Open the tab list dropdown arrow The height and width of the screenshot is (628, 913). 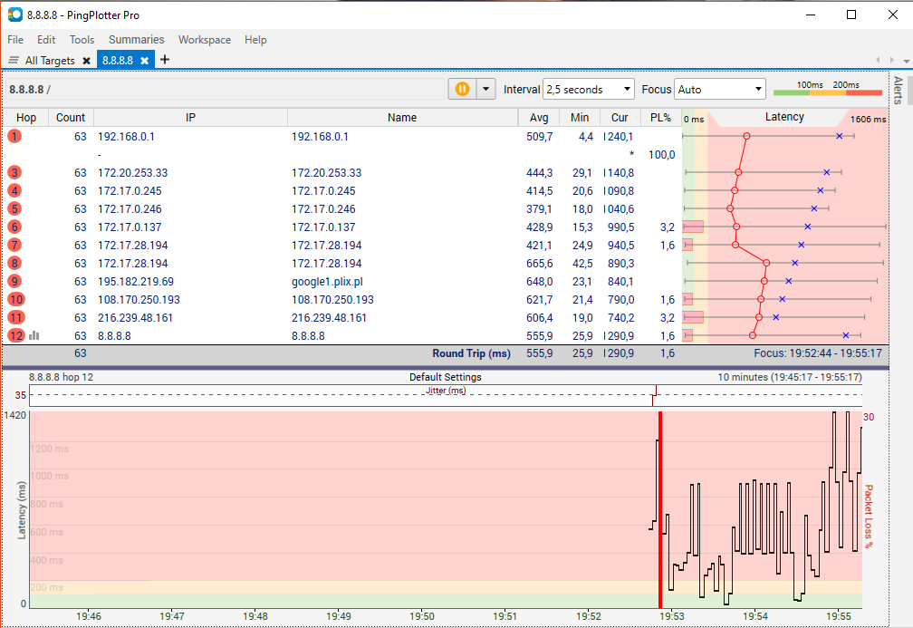pos(906,61)
